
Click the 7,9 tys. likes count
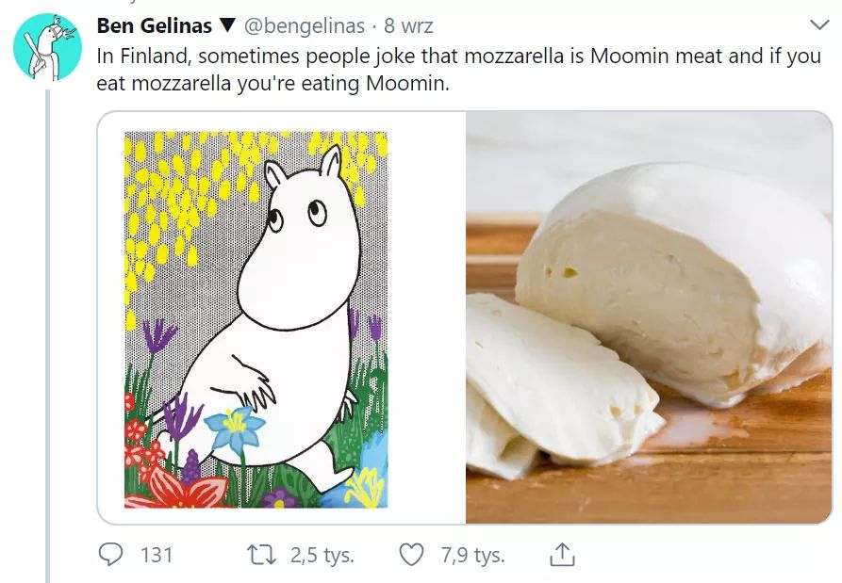click(x=472, y=556)
